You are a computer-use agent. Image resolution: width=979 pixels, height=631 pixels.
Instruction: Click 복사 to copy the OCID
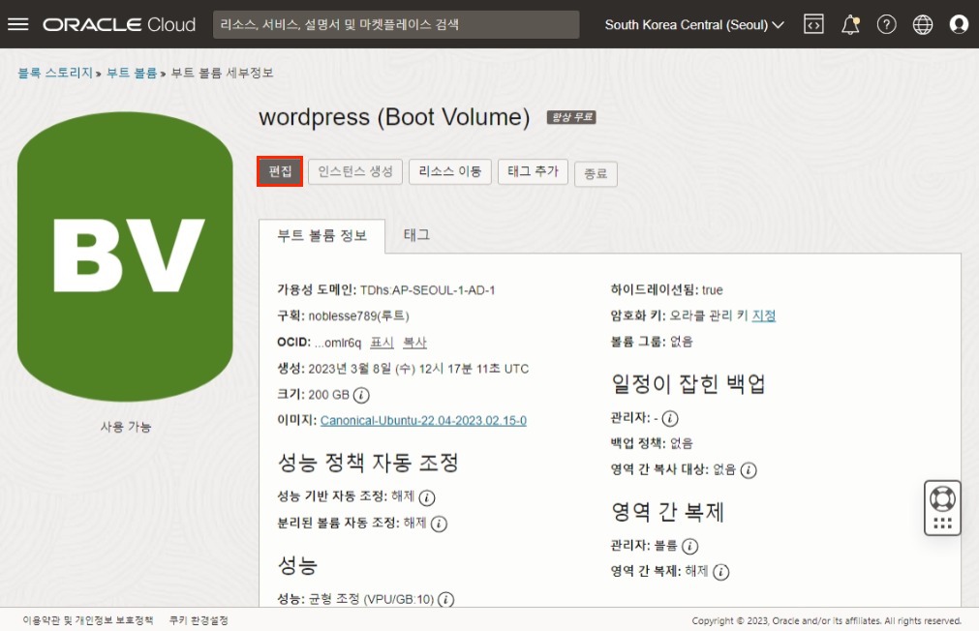click(x=414, y=343)
